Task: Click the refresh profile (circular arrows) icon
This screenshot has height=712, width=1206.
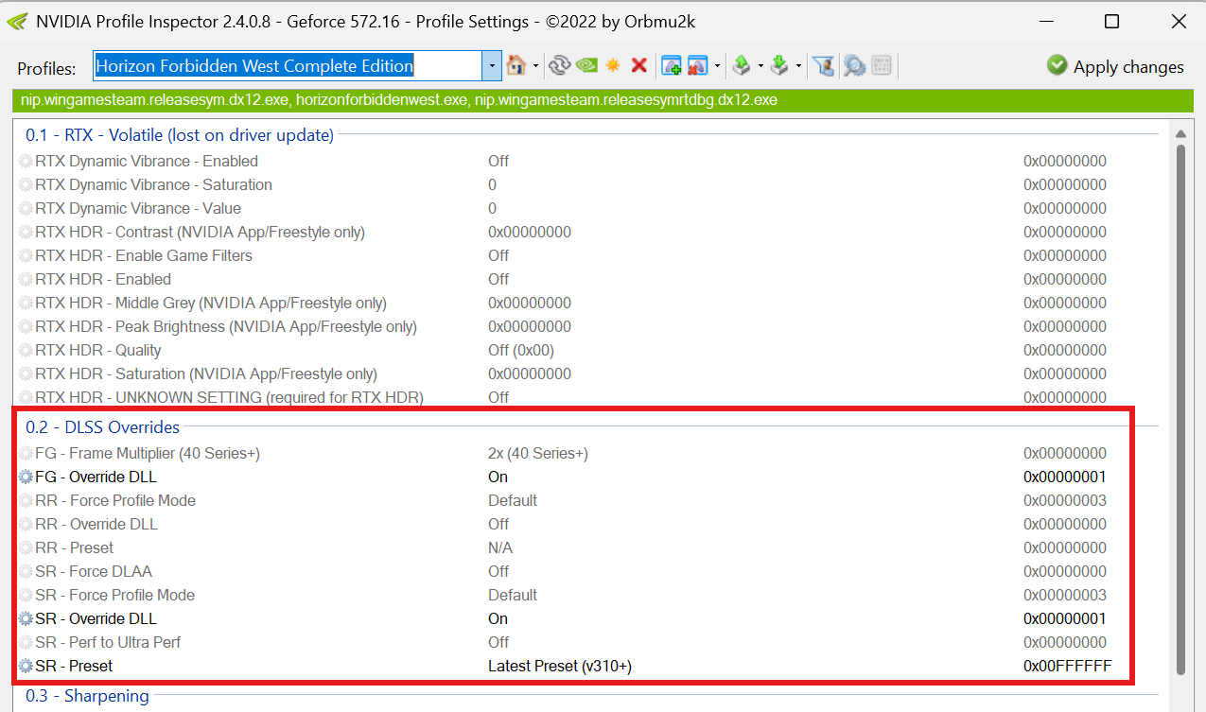Action: 560,65
